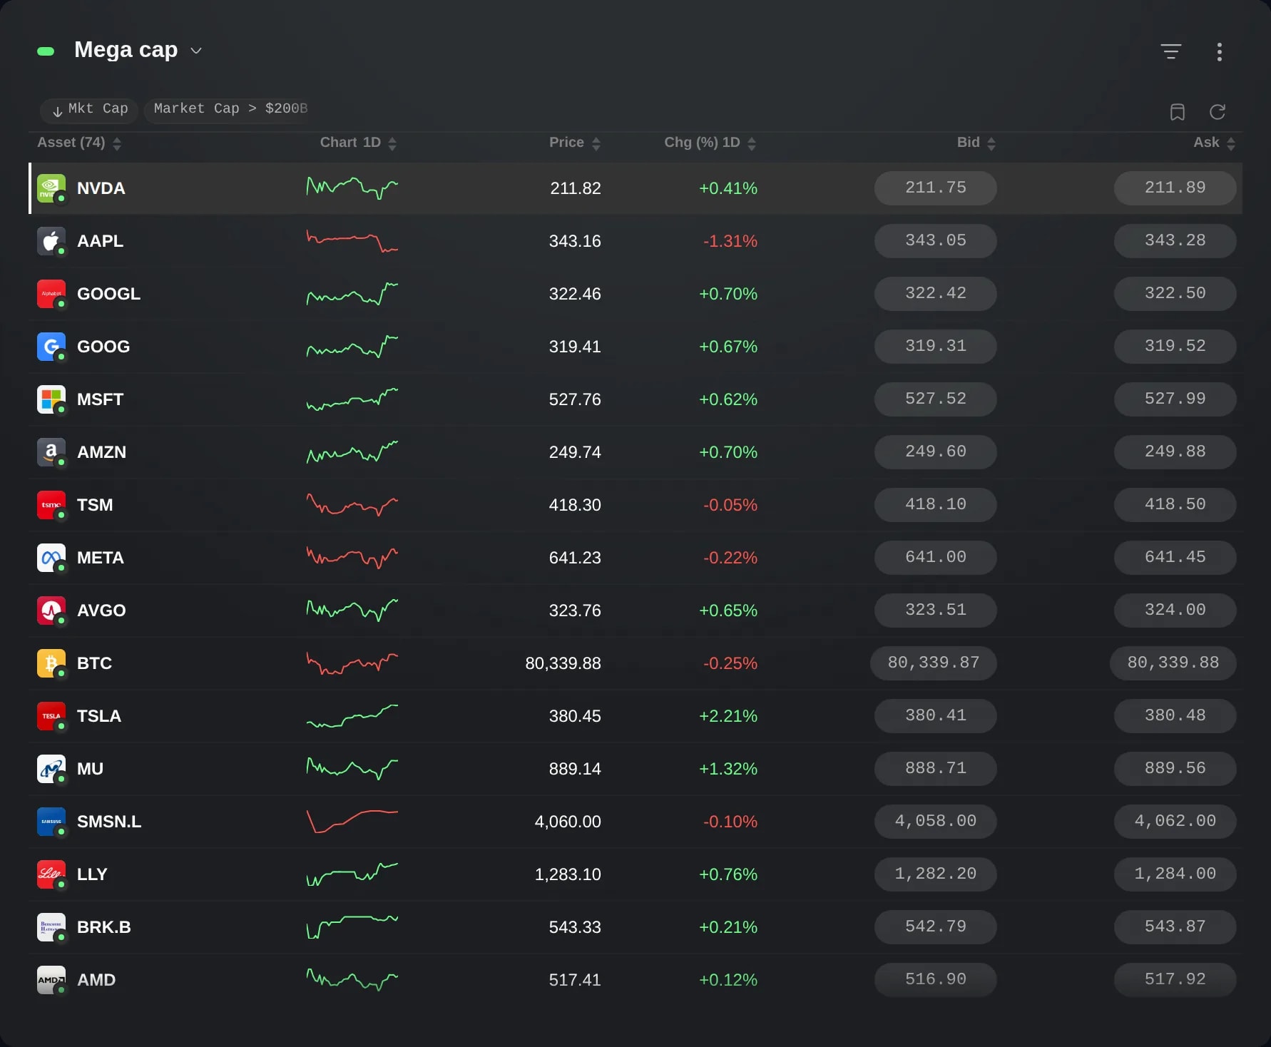Click the AAPL Apple logo icon
This screenshot has width=1271, height=1047.
[51, 241]
